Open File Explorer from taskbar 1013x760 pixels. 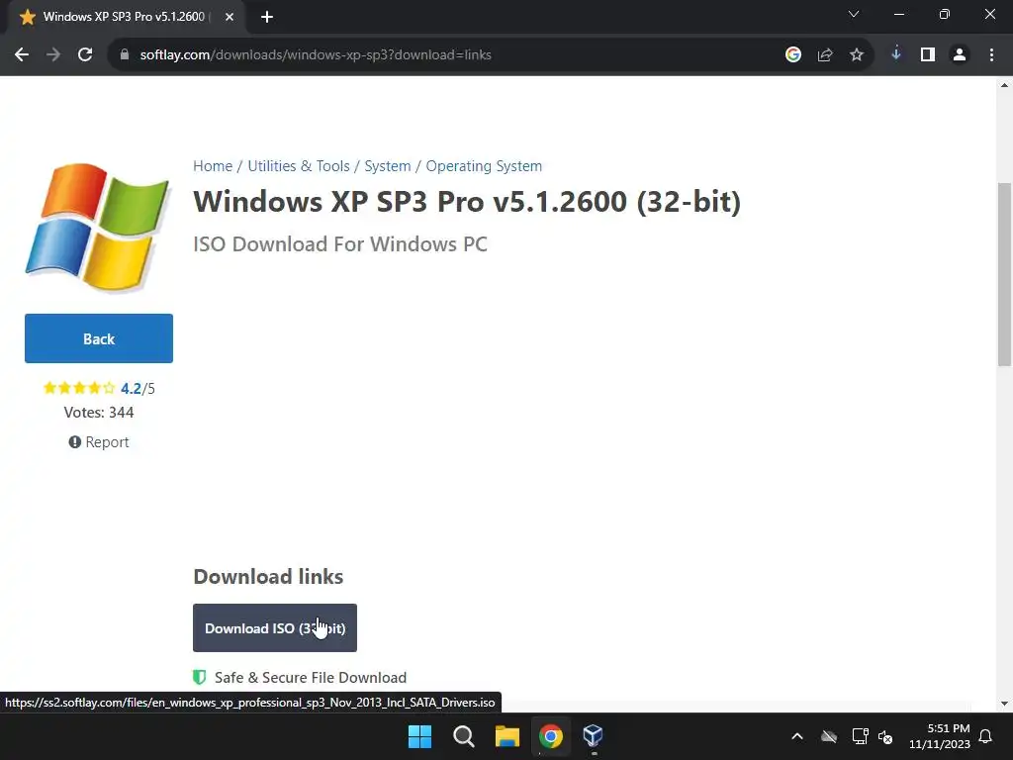507,736
